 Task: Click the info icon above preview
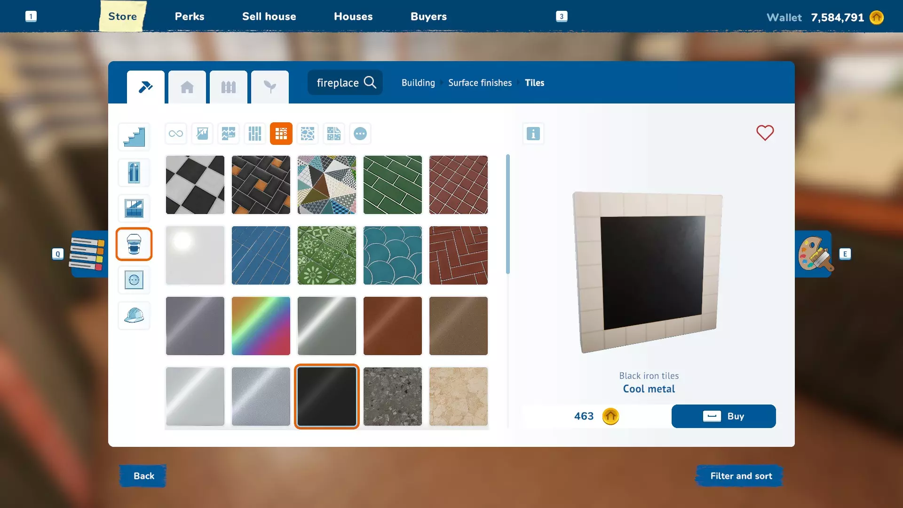click(533, 134)
